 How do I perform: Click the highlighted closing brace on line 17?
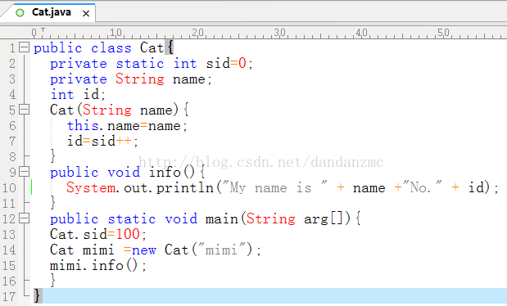pos(38,296)
